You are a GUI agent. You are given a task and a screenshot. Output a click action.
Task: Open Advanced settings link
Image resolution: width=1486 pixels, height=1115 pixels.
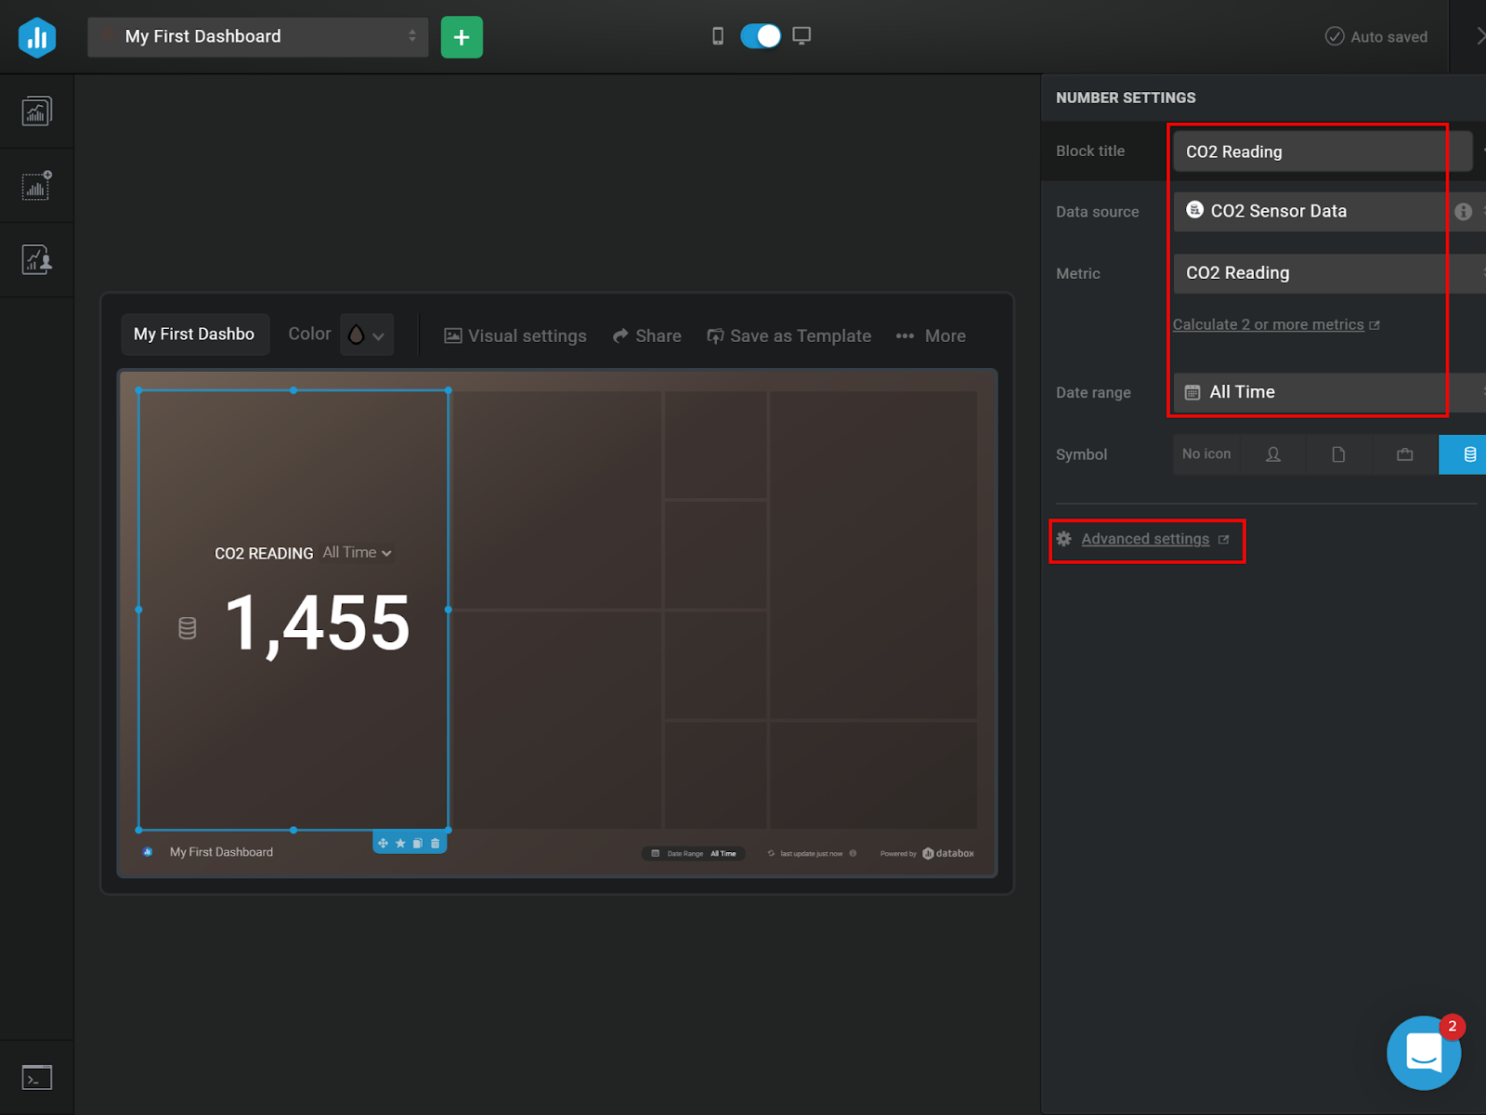[1145, 539]
